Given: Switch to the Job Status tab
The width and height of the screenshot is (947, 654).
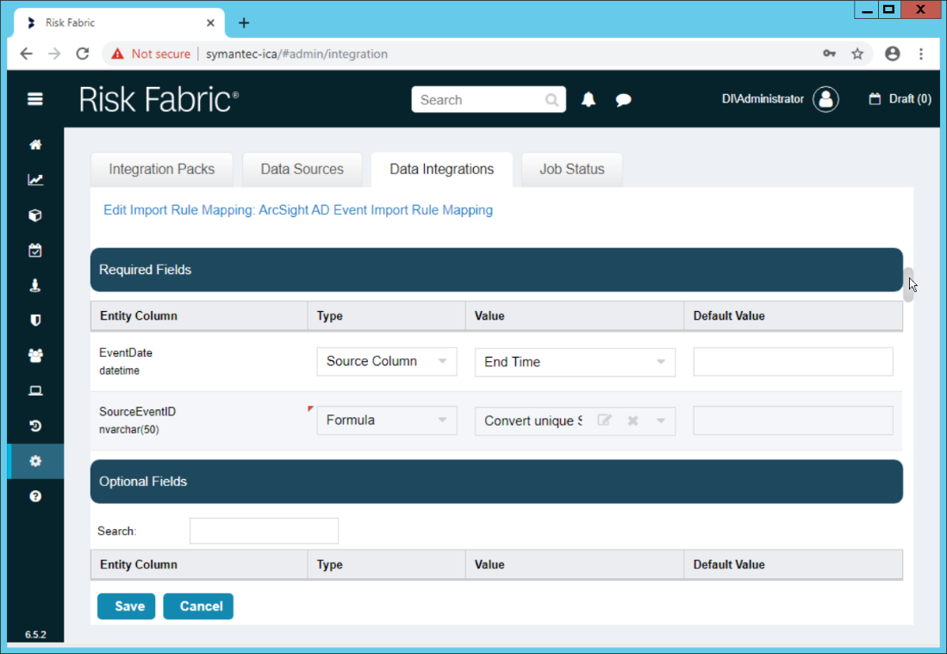Looking at the screenshot, I should tap(571, 169).
